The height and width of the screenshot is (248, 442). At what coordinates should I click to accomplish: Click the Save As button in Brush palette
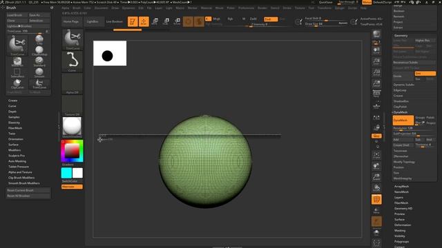pyautogui.click(x=39, y=15)
